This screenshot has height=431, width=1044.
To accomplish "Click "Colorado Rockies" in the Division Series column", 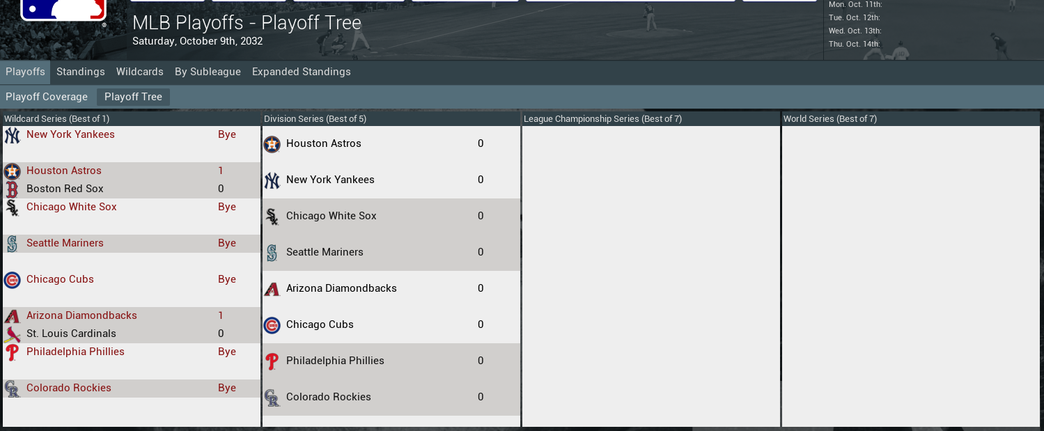I will [x=329, y=397].
